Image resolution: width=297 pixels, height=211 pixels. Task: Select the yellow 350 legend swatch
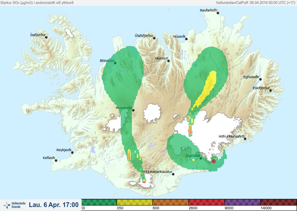[x=135, y=202]
